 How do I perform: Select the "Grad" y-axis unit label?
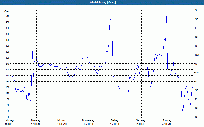[x=7, y=11]
